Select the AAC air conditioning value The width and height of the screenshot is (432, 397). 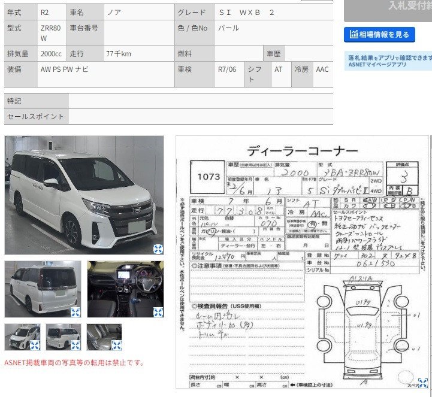coord(322,69)
